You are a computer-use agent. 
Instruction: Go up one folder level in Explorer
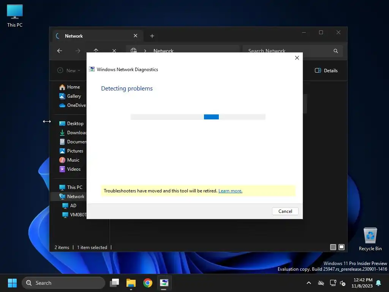coord(96,51)
